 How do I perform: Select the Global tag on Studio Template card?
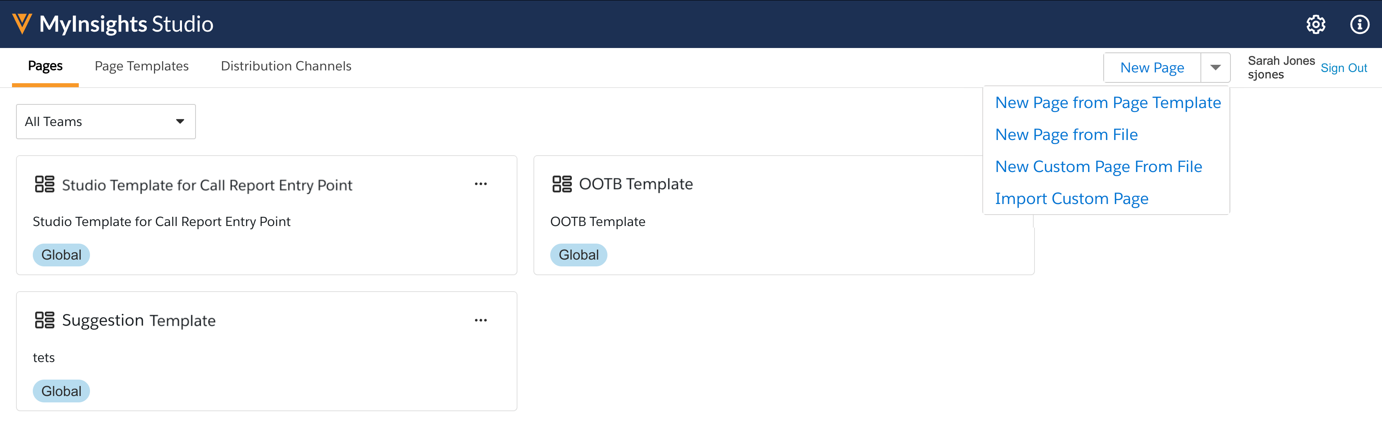[61, 254]
